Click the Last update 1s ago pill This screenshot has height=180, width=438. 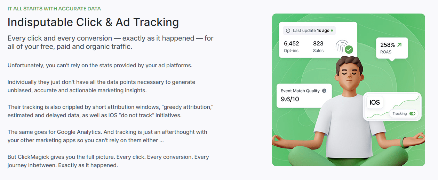[x=309, y=31]
